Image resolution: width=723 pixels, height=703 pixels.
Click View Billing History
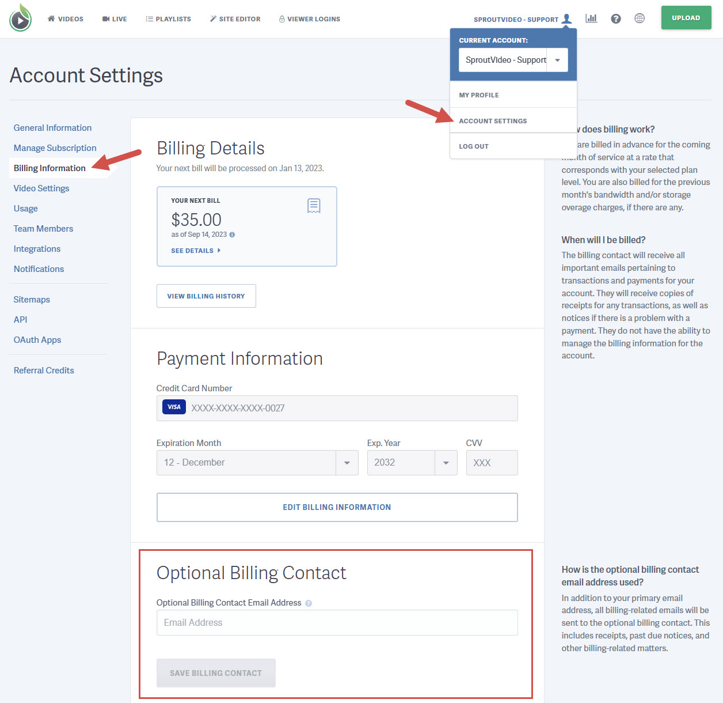tap(206, 296)
